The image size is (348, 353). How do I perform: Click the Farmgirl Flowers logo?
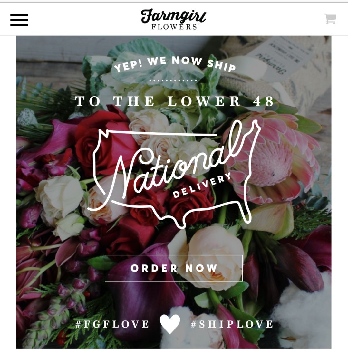point(173,19)
